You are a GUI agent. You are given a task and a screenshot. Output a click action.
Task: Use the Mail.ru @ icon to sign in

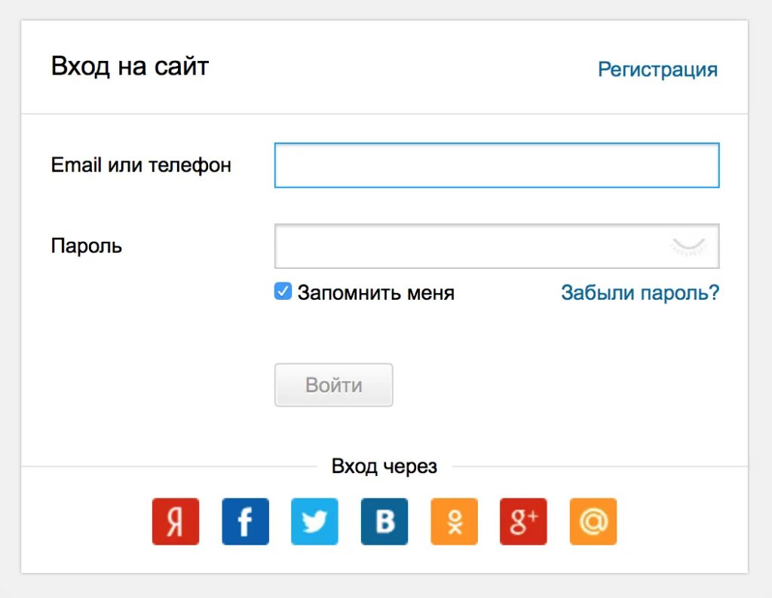[x=593, y=521]
